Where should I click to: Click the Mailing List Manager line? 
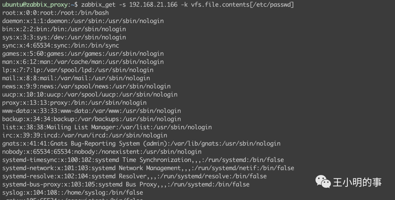pyautogui.click(x=107, y=127)
